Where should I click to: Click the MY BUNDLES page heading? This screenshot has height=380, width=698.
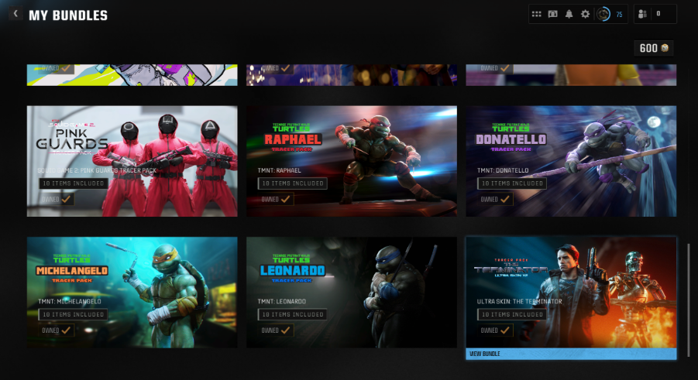pyautogui.click(x=68, y=15)
